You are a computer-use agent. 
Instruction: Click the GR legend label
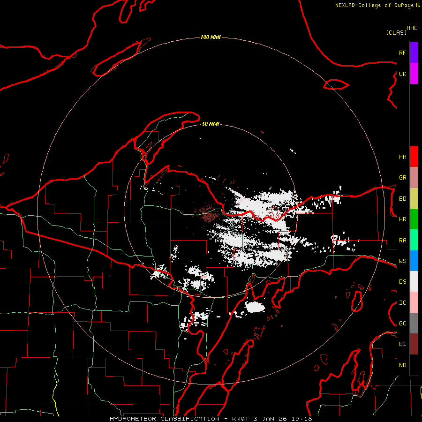[x=402, y=178]
